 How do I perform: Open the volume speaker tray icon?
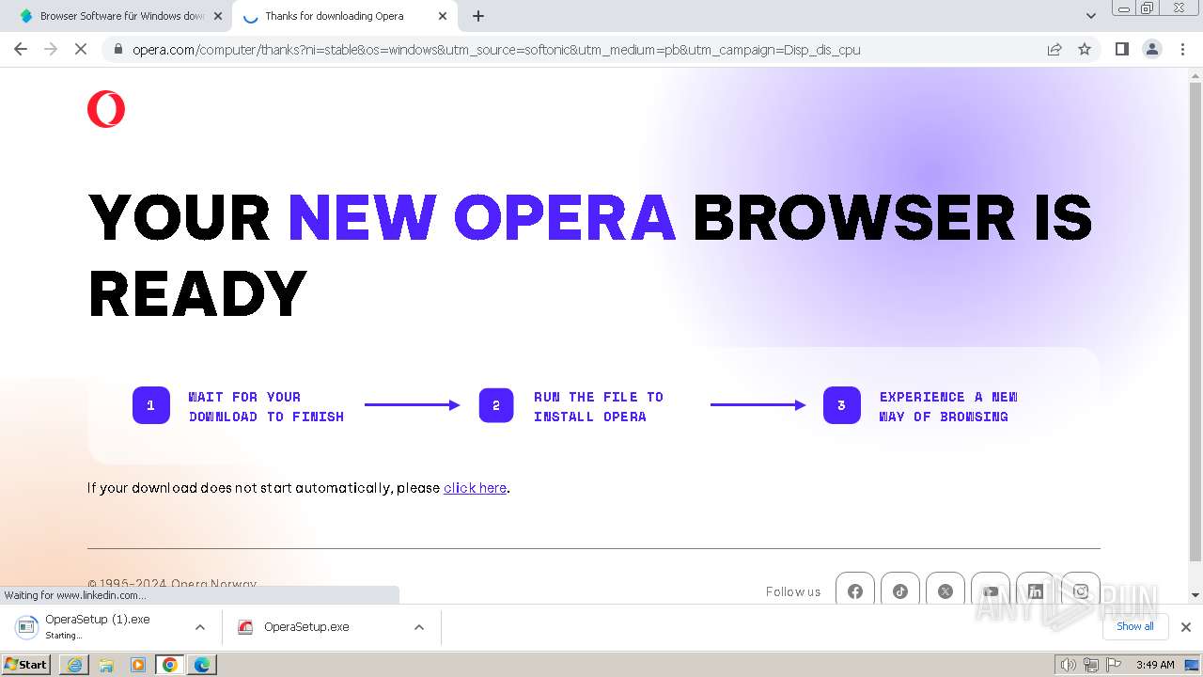[1068, 665]
